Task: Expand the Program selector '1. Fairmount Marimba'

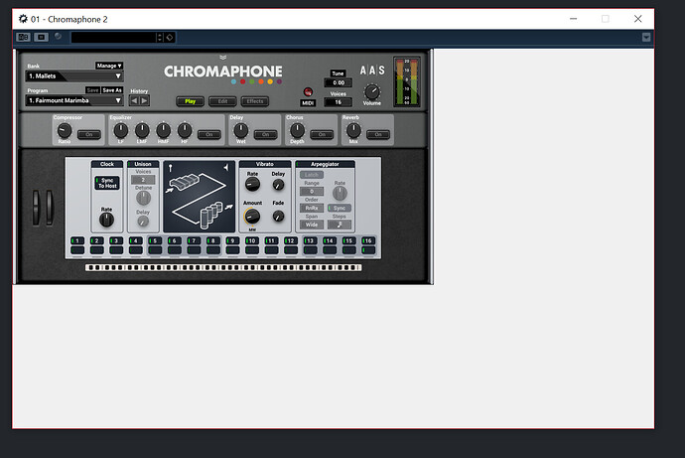Action: click(x=74, y=100)
